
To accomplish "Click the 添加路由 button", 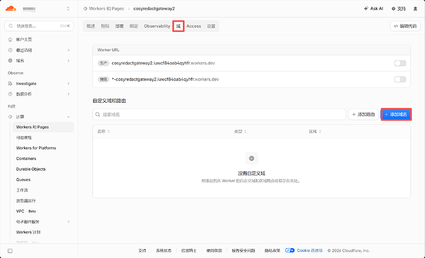I will pos(363,115).
